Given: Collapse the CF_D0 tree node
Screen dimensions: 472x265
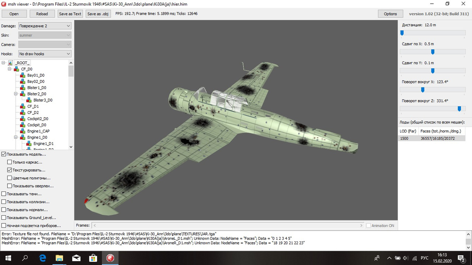Looking at the screenshot, I should click(10, 69).
